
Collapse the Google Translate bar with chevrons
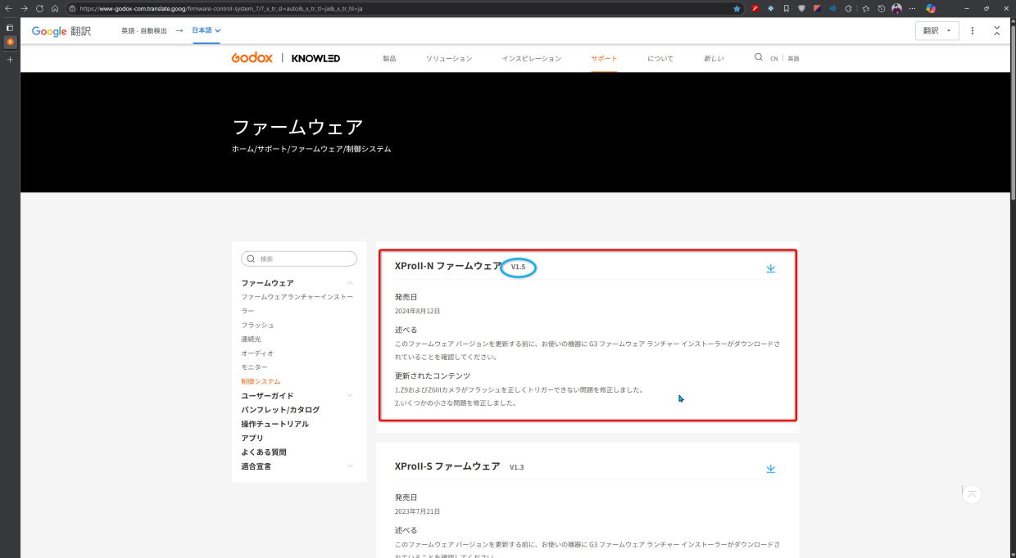point(997,30)
